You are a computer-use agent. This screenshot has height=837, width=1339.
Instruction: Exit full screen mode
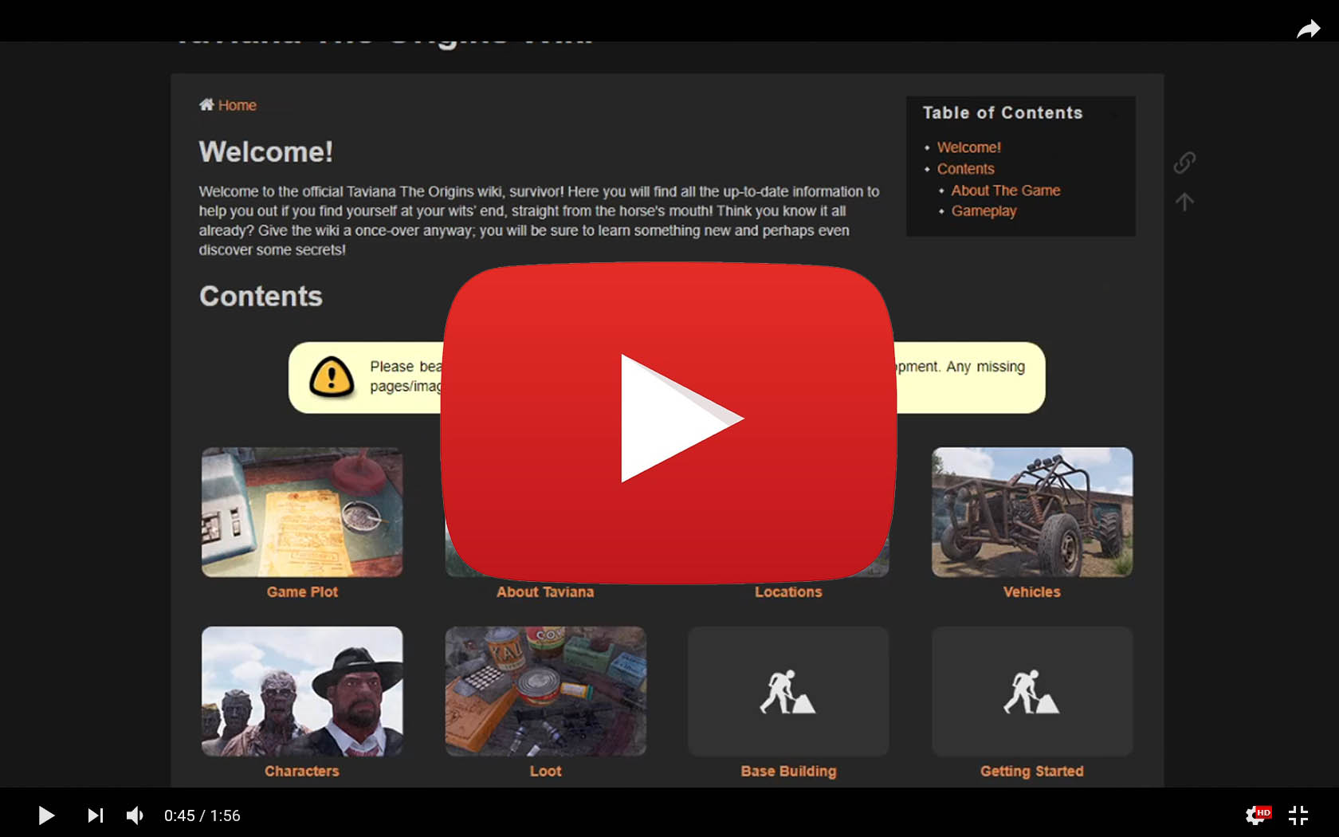click(1298, 815)
